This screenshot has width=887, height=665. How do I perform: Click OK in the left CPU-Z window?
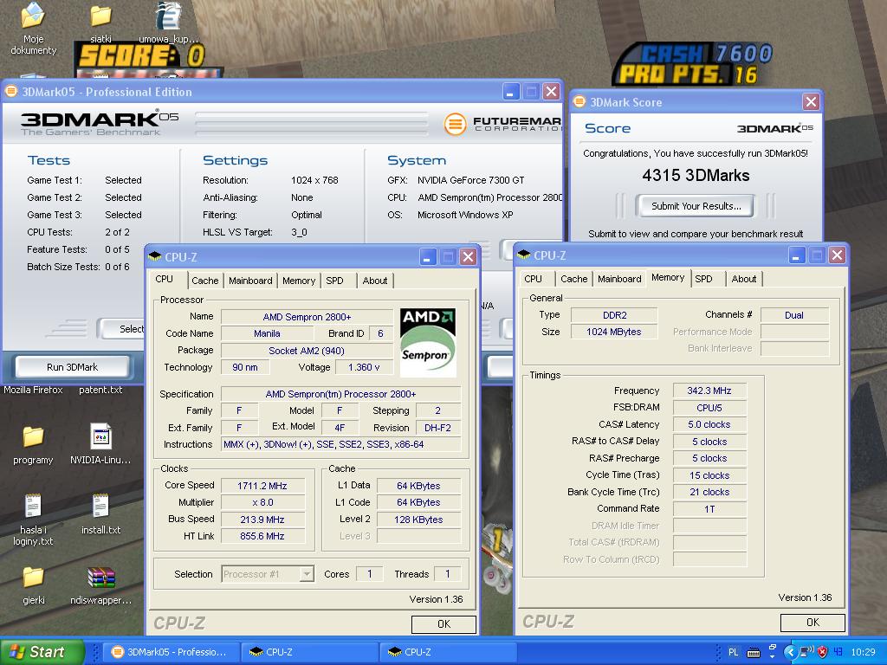(443, 623)
